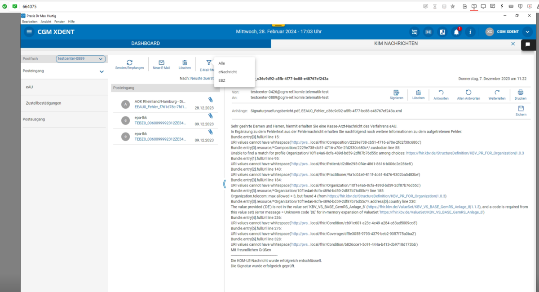The height and width of the screenshot is (292, 539).
Task: Click the info icon in header
Action: (x=470, y=32)
